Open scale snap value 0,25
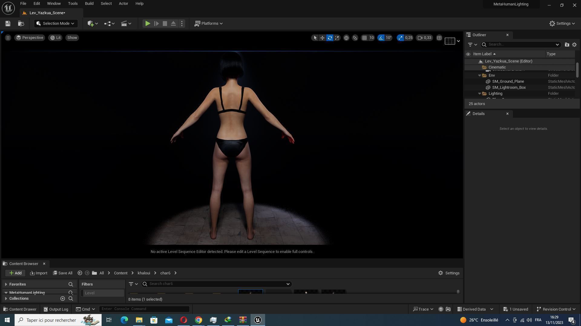 click(x=409, y=38)
